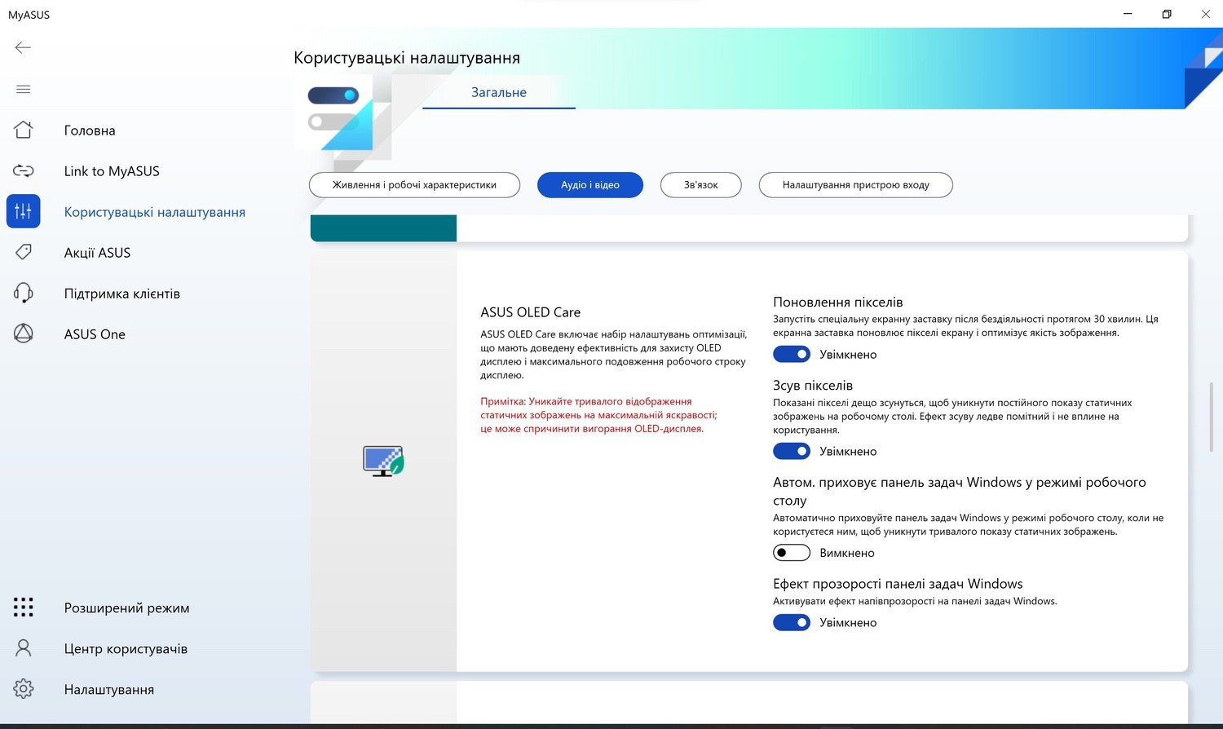Click the Зсув пікселів heading

point(813,386)
